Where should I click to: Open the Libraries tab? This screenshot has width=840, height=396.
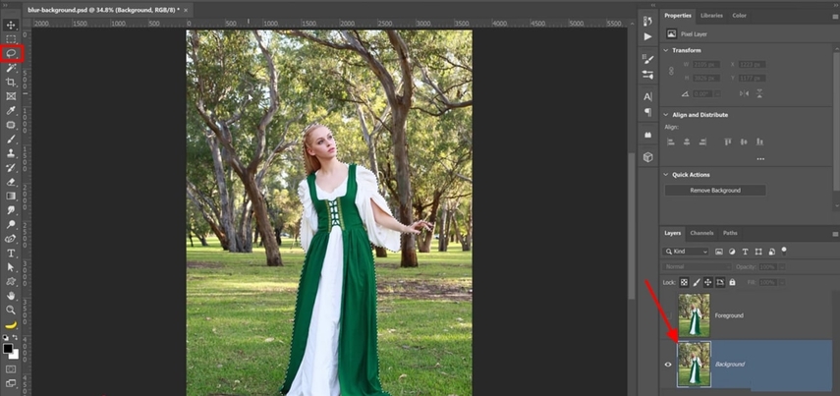pyautogui.click(x=711, y=16)
